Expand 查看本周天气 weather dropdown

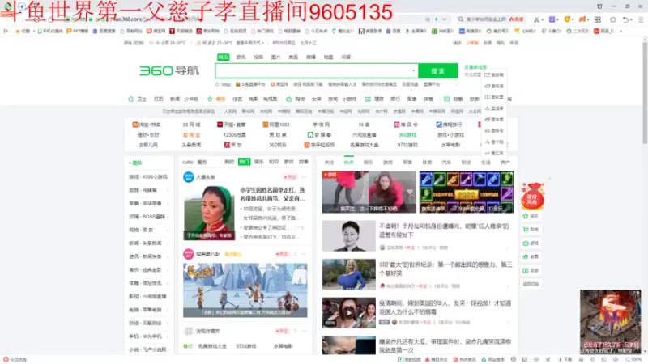pos(249,43)
